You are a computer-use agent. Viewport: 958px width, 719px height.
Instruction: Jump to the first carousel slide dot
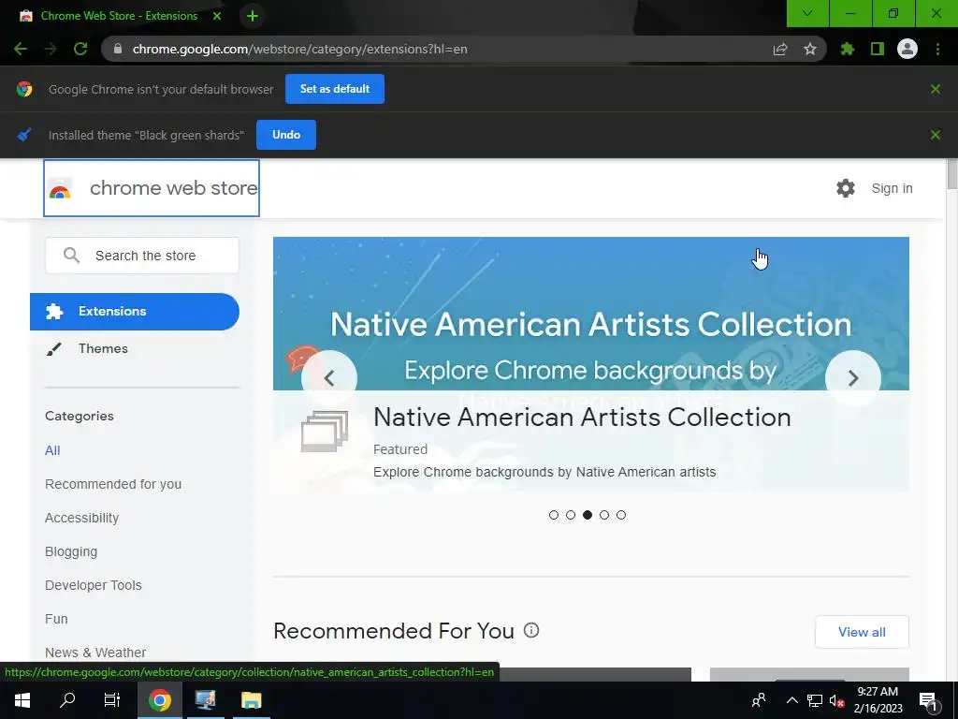(554, 515)
